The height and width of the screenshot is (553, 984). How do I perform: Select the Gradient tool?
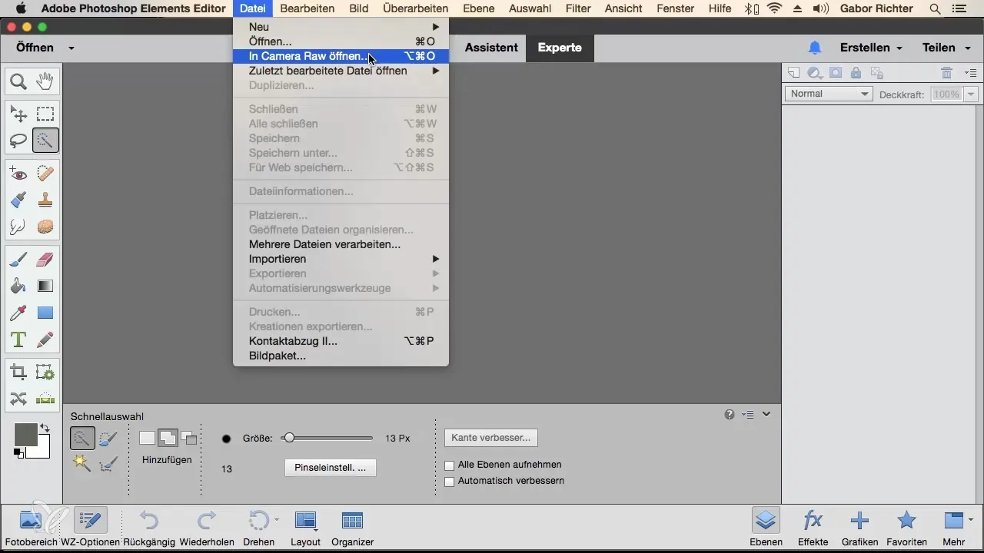coord(45,286)
